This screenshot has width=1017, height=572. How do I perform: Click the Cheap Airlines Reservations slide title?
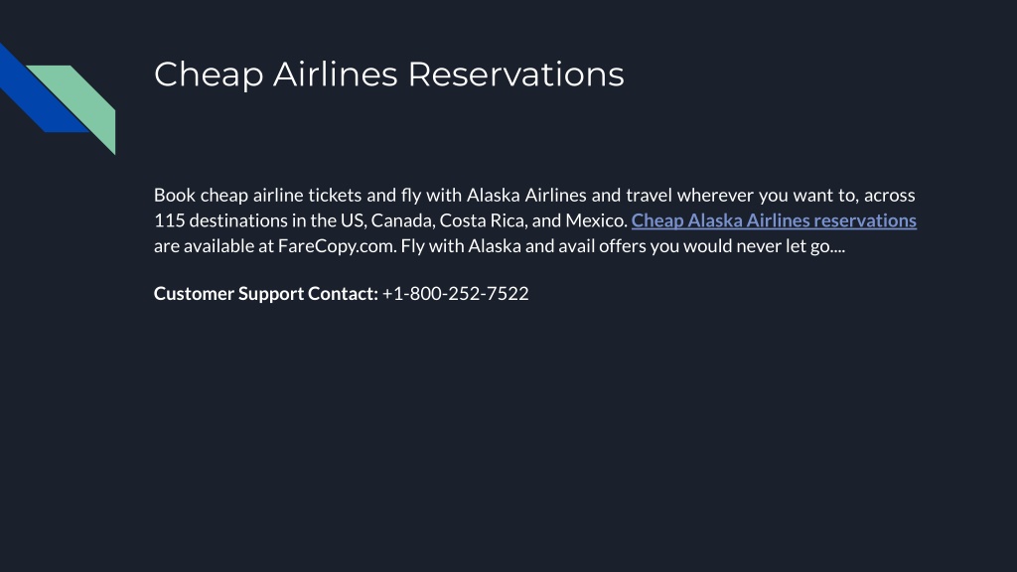pyautogui.click(x=389, y=73)
